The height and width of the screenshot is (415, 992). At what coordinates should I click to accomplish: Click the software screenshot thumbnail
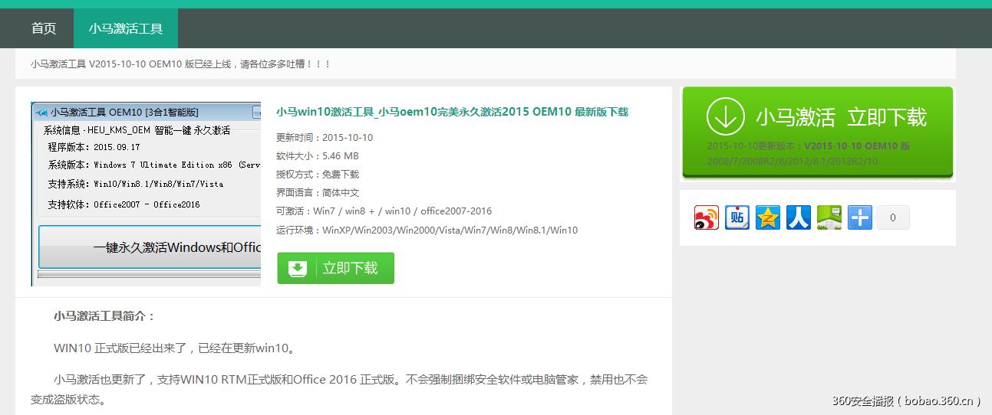pos(146,194)
